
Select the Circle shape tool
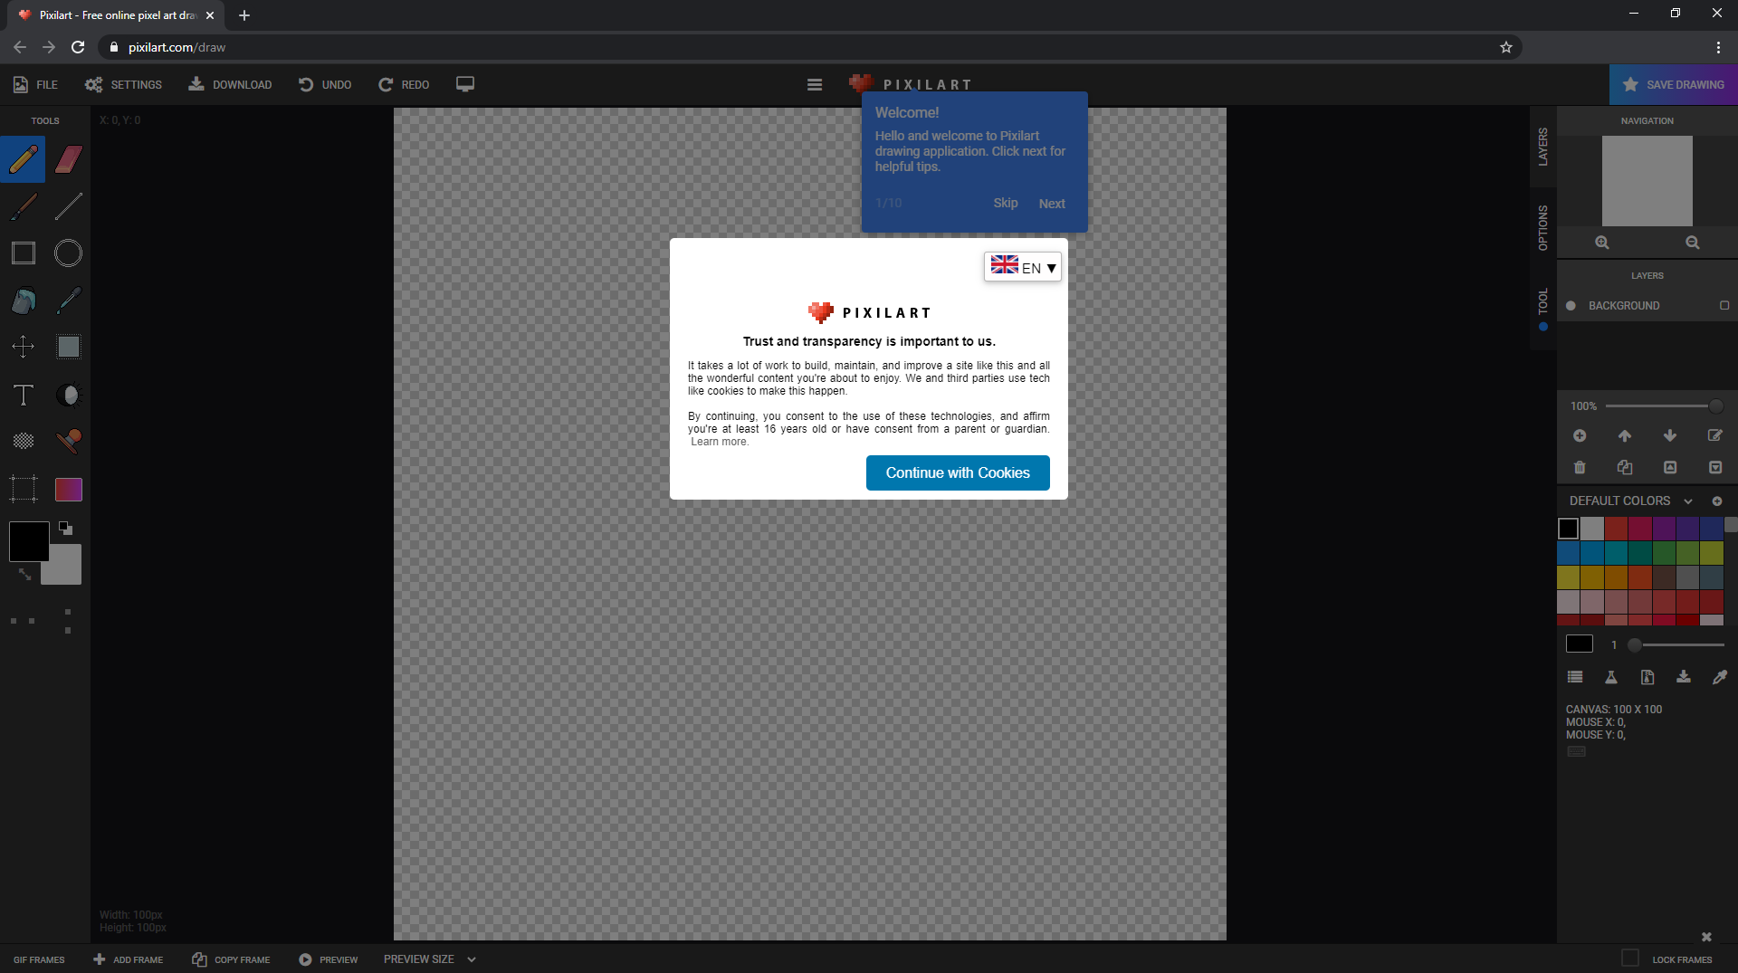pos(69,253)
